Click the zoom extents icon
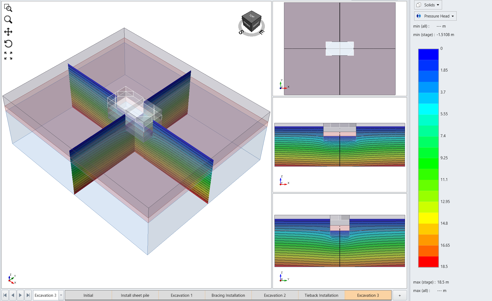492x301 pixels. [8, 56]
